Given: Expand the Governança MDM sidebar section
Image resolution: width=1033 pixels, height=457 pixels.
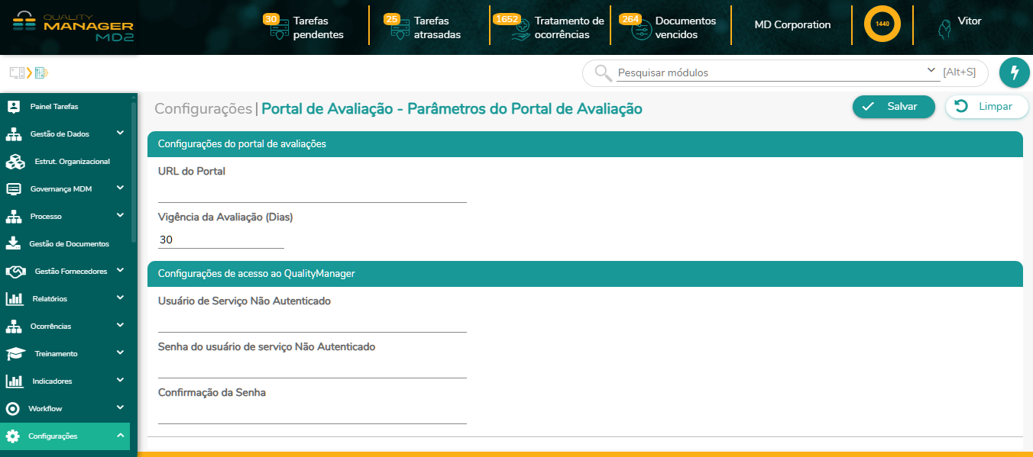Looking at the screenshot, I should pyautogui.click(x=120, y=188).
